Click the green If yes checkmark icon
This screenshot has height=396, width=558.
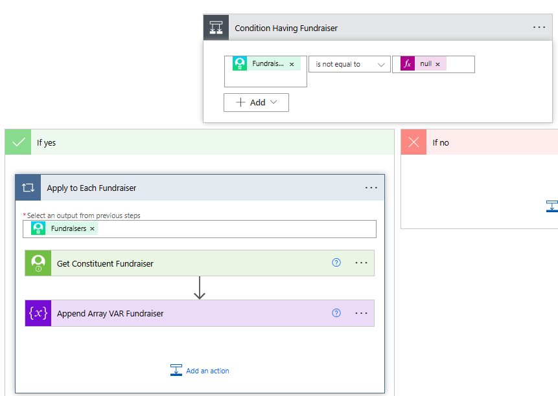[18, 142]
